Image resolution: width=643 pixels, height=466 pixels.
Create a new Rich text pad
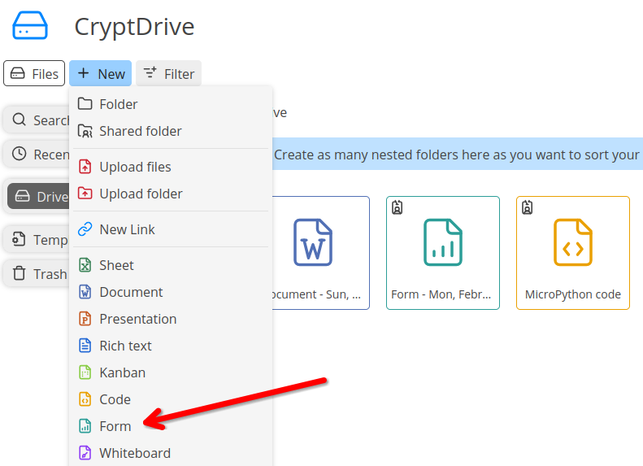click(171, 346)
